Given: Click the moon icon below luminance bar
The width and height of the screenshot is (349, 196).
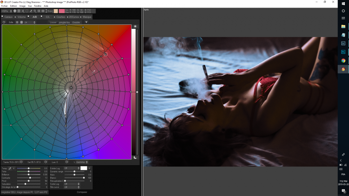Looking at the screenshot, I should point(135,157).
